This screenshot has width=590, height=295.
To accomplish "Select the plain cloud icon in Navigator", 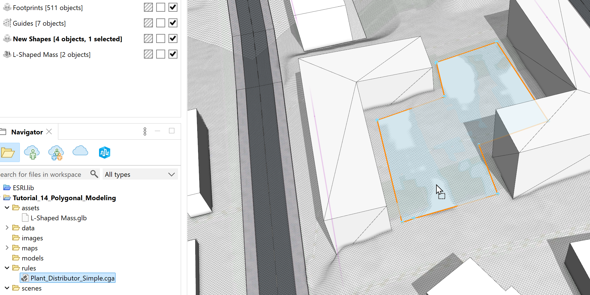I will pyautogui.click(x=80, y=152).
